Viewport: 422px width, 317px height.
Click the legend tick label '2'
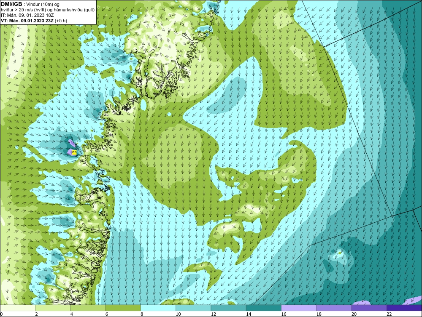pos(36,314)
